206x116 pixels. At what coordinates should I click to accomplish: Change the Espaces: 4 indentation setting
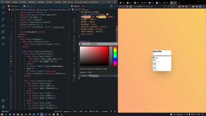point(67,111)
